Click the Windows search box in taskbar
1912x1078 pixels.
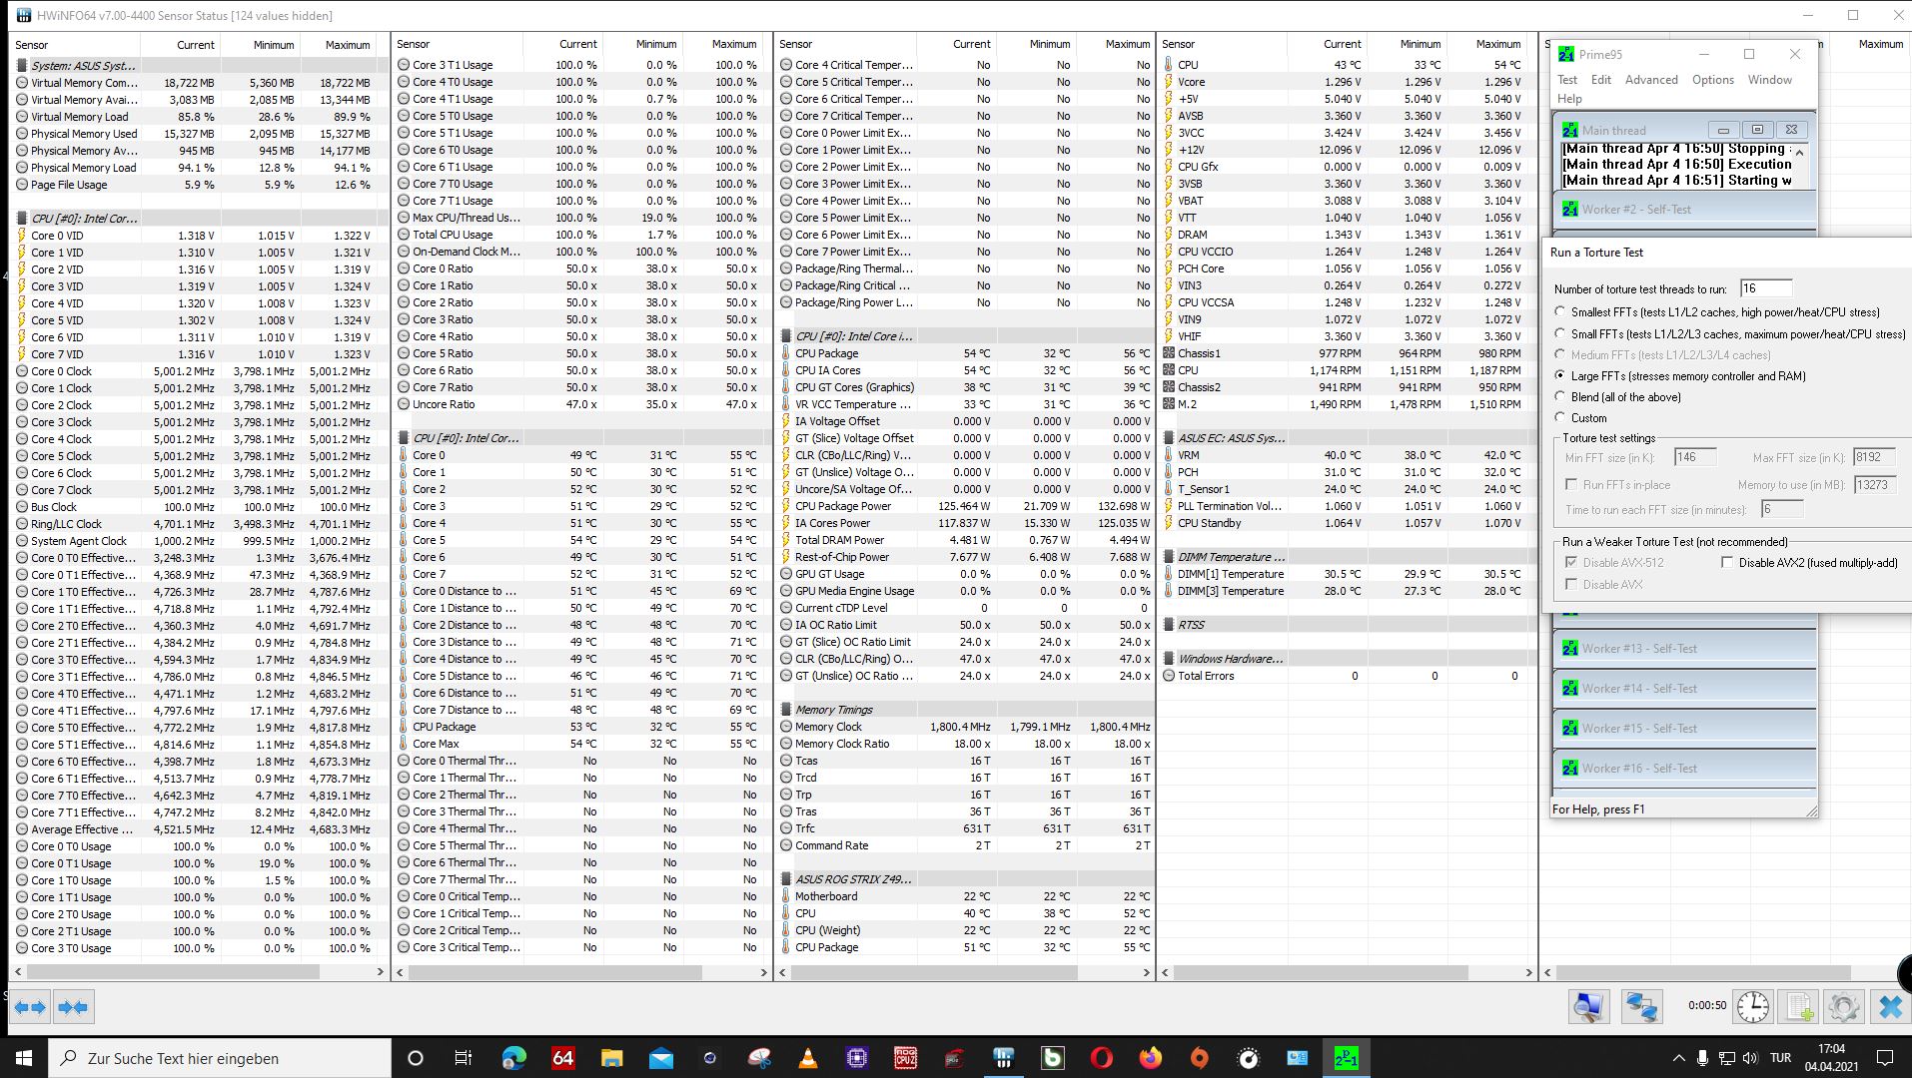pos(220,1058)
